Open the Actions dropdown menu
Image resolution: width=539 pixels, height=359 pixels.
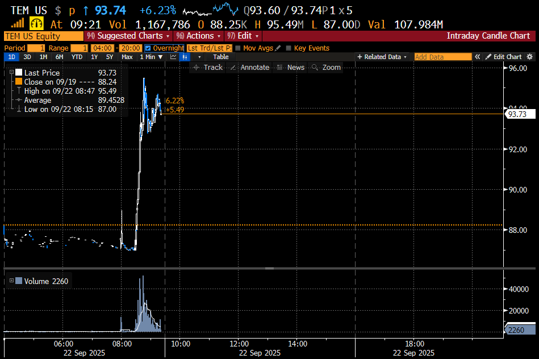pyautogui.click(x=198, y=36)
